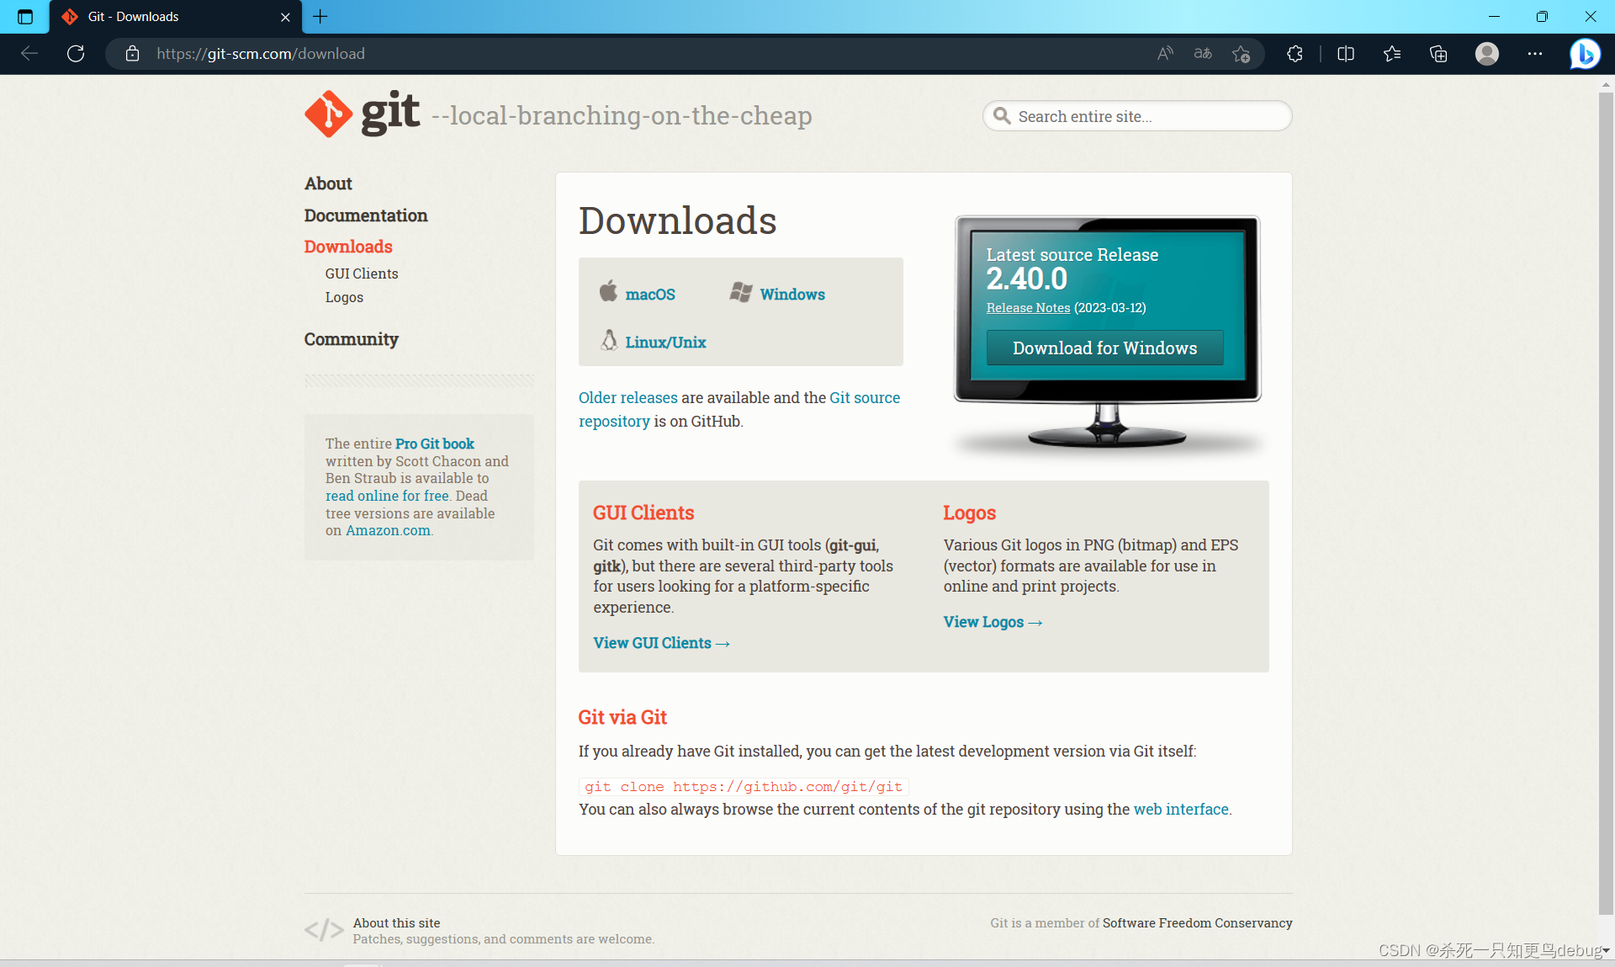Click the browser ellipsis menu button
1615x967 pixels.
[x=1536, y=54]
